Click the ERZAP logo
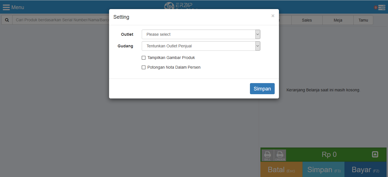The width and height of the screenshot is (388, 177). (178, 5)
